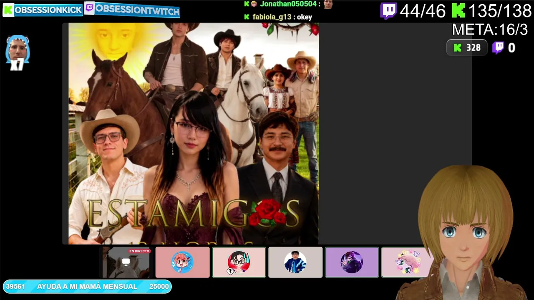Click the 0 Twitch counter value
Image resolution: width=534 pixels, height=300 pixels.
point(511,48)
